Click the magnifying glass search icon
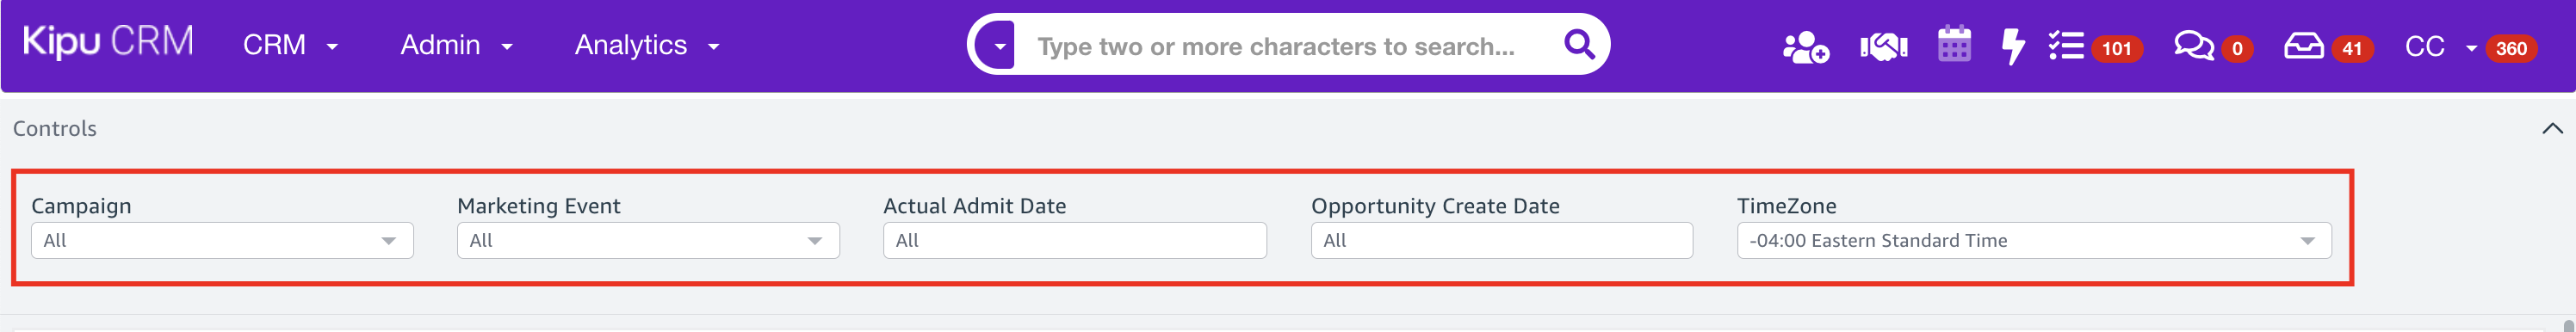 1579,44
